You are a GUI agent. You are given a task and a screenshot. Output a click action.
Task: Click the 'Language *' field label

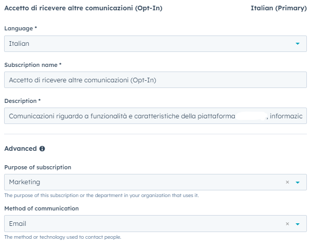pyautogui.click(x=21, y=28)
